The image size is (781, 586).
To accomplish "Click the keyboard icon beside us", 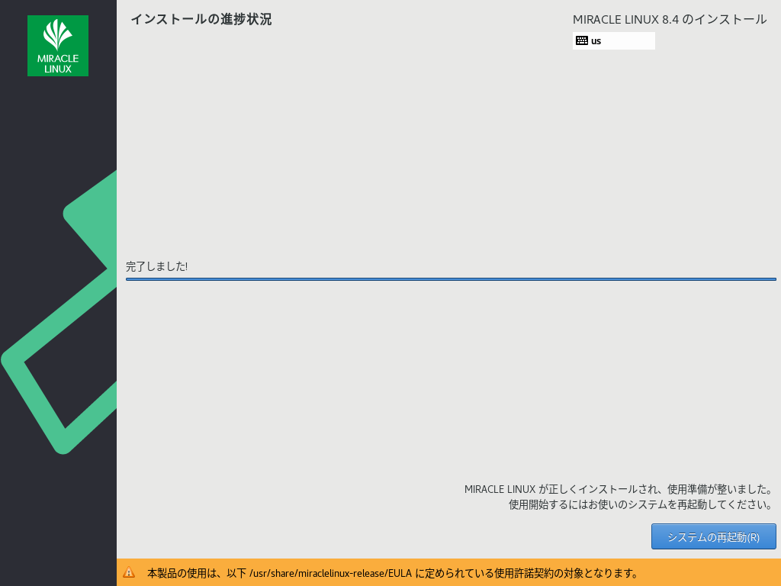I will click(x=582, y=40).
